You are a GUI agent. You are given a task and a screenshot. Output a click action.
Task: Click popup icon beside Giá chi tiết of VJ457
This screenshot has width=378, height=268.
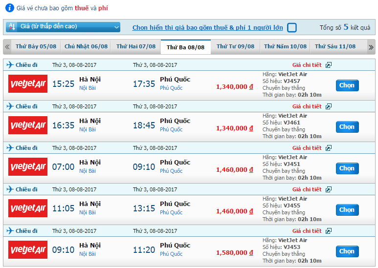tap(329, 65)
